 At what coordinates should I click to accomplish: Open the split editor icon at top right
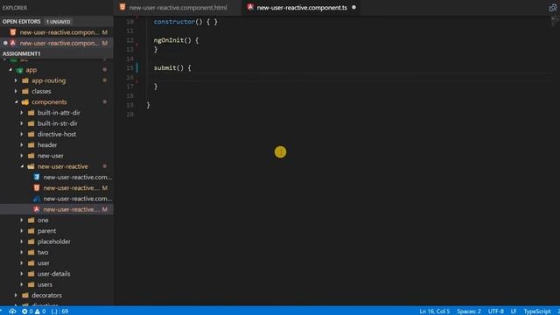pyautogui.click(x=552, y=8)
